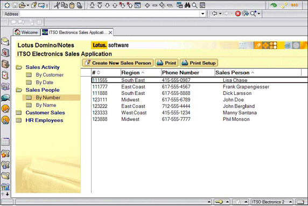This screenshot has height=206, width=308.
Task: Click the Save disk icon
Action: click(15, 5)
